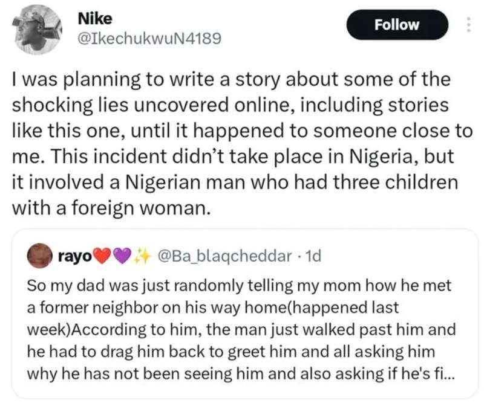Click the red heart emoji beside rayo
The image size is (484, 412).
(x=102, y=256)
